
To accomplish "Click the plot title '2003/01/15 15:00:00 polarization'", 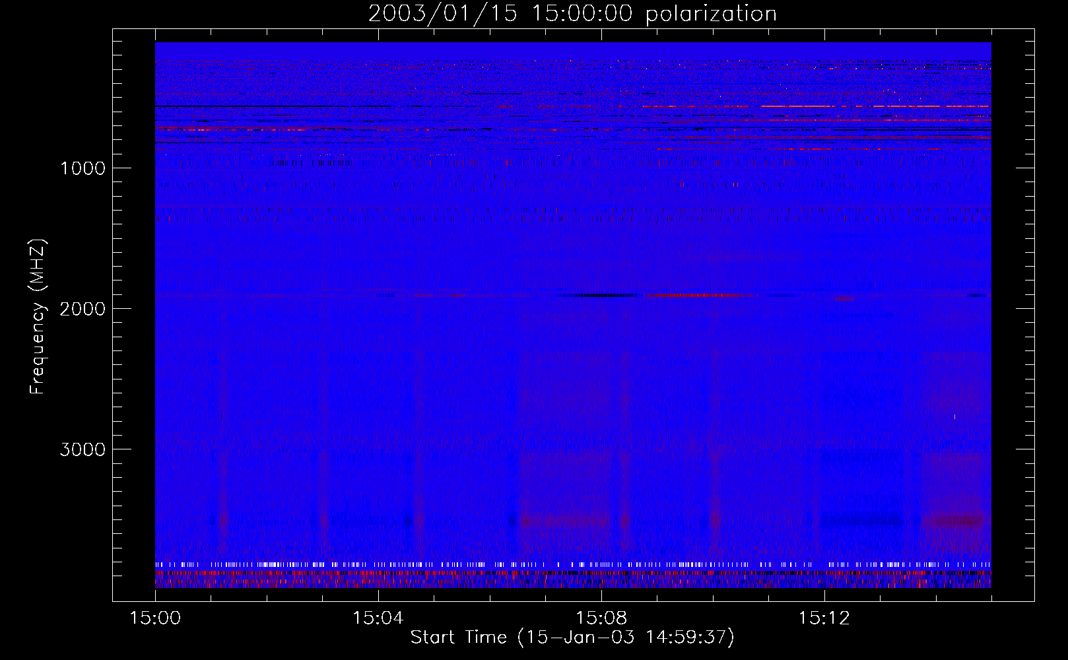I will pos(572,14).
